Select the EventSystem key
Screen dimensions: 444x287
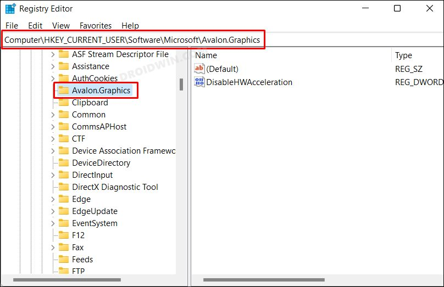coord(95,223)
